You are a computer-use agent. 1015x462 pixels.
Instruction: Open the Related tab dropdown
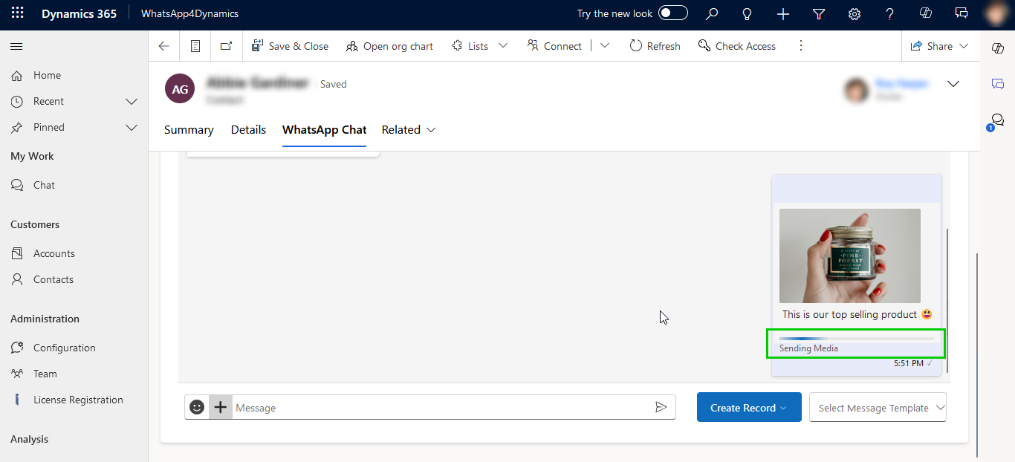409,130
